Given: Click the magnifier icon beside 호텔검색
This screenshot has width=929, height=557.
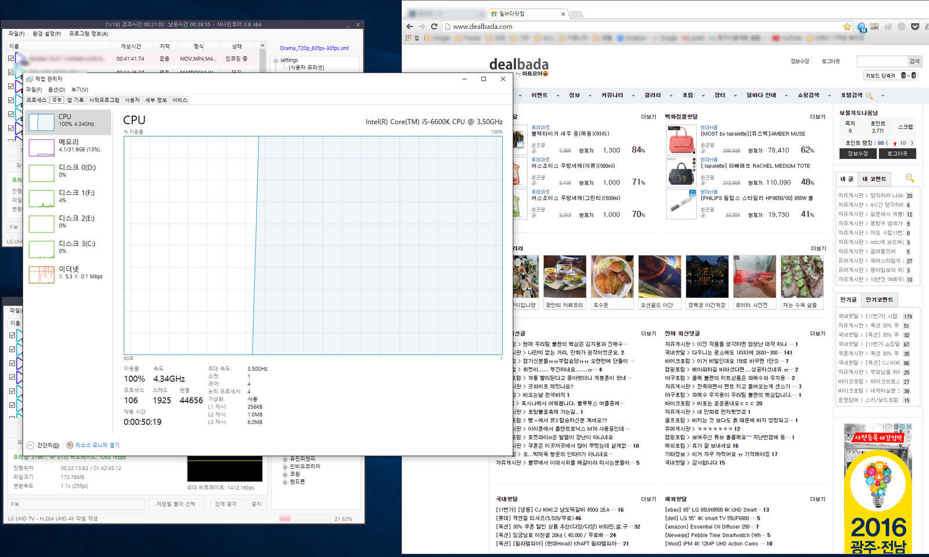Looking at the screenshot, I should click(x=869, y=96).
